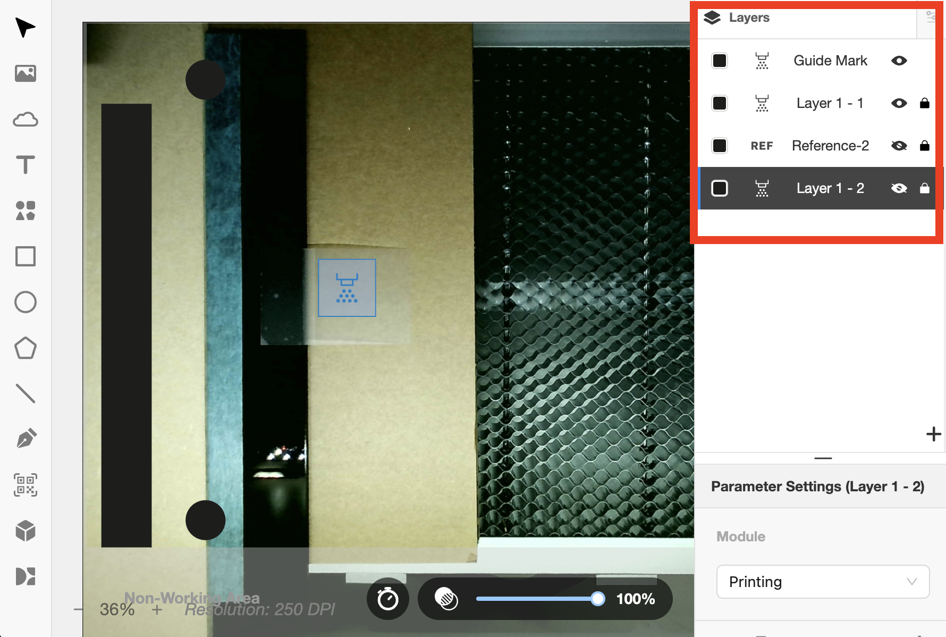Open the QR code generator tool
Image resolution: width=946 pixels, height=637 pixels.
[x=26, y=485]
